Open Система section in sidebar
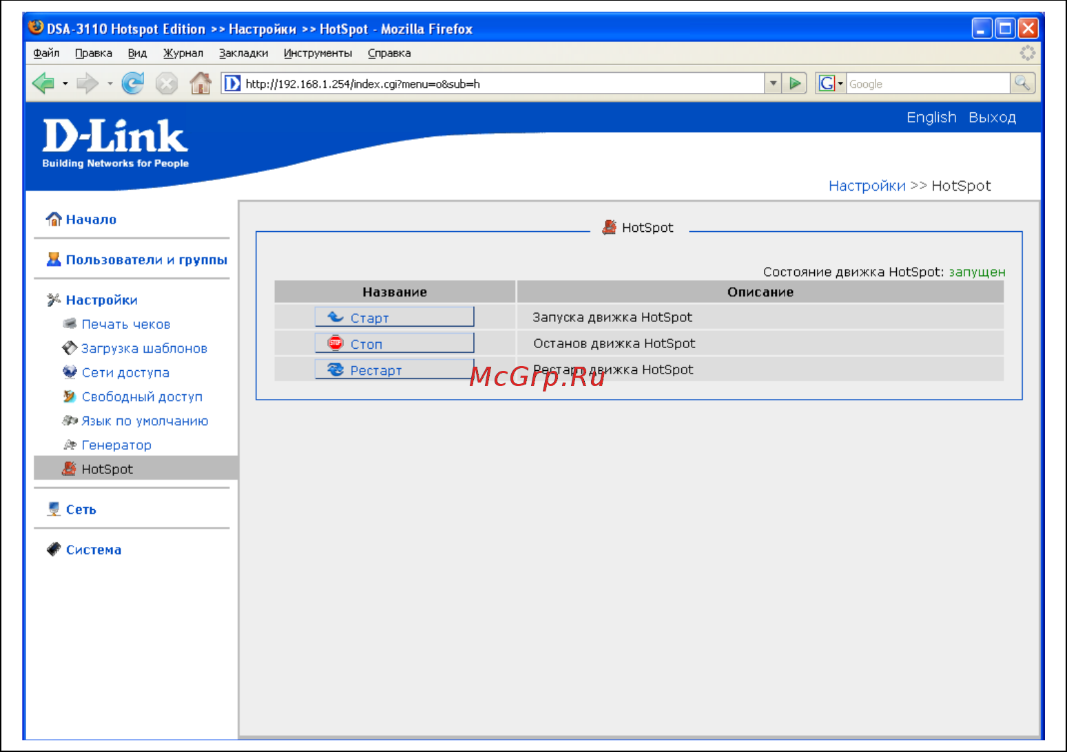Viewport: 1067px width, 752px height. (x=94, y=550)
